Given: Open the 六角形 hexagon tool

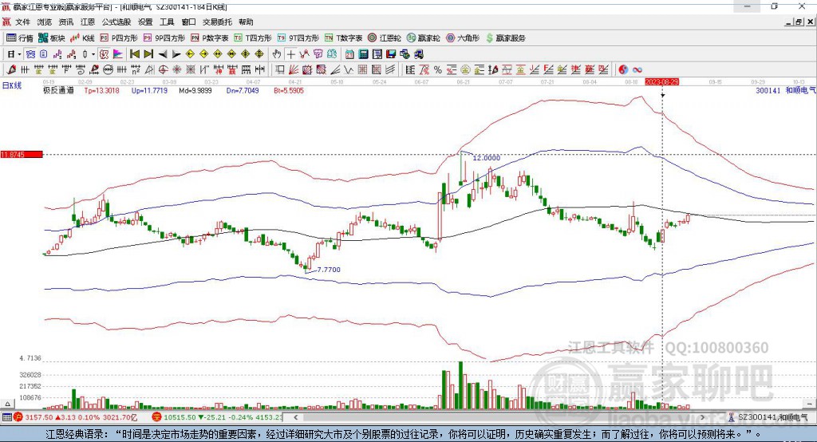Looking at the screenshot, I should [463, 38].
